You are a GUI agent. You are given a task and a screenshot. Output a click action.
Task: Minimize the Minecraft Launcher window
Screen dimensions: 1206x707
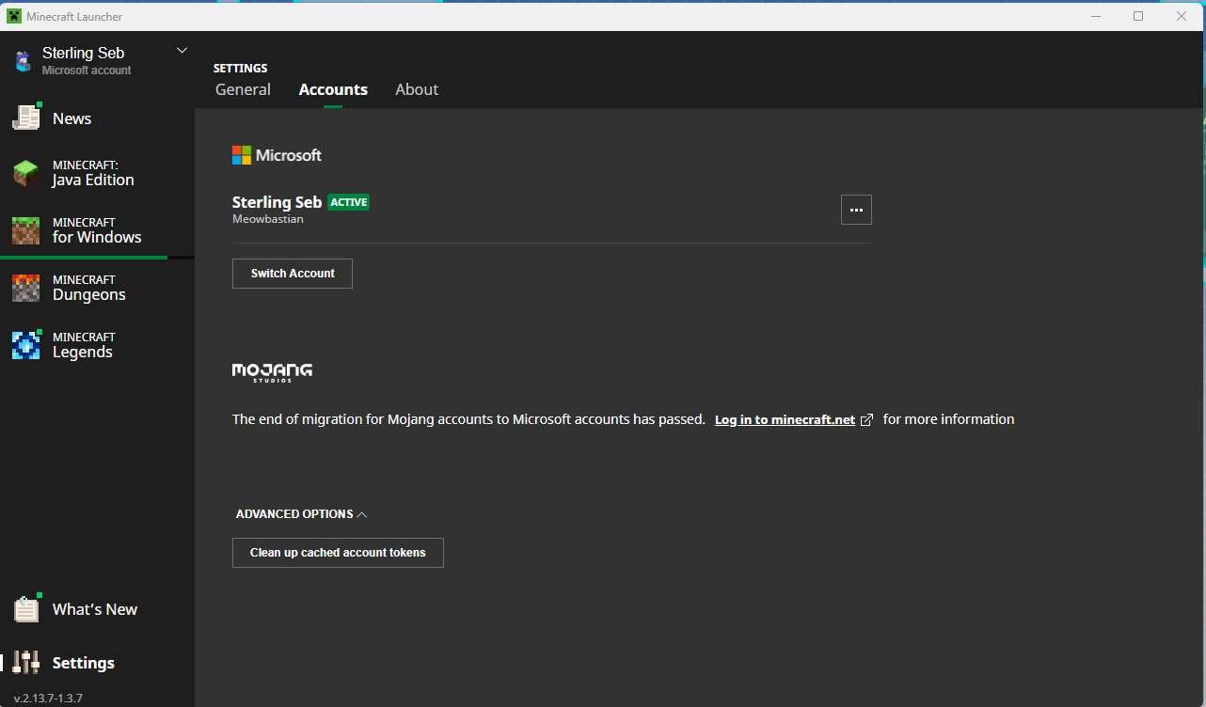[x=1096, y=16]
